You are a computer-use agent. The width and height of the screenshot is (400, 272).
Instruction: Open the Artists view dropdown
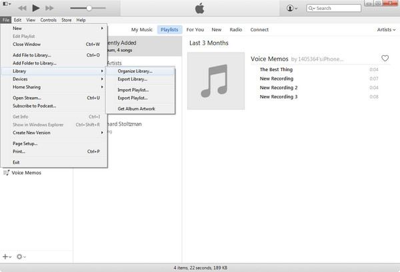[x=386, y=30]
